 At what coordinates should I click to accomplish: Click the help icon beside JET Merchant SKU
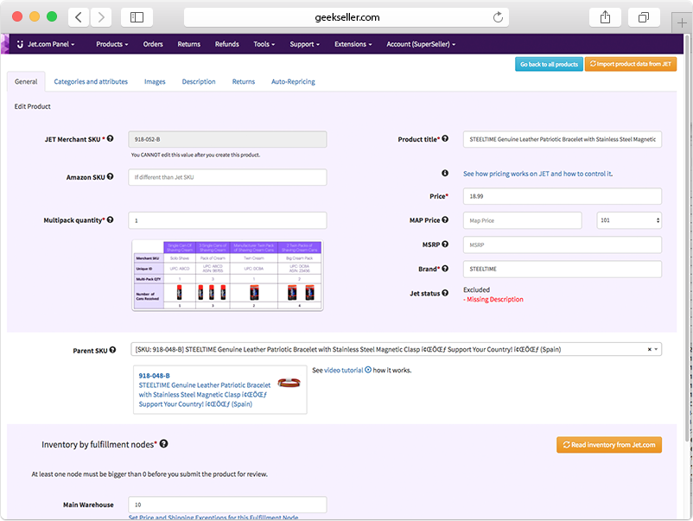110,139
